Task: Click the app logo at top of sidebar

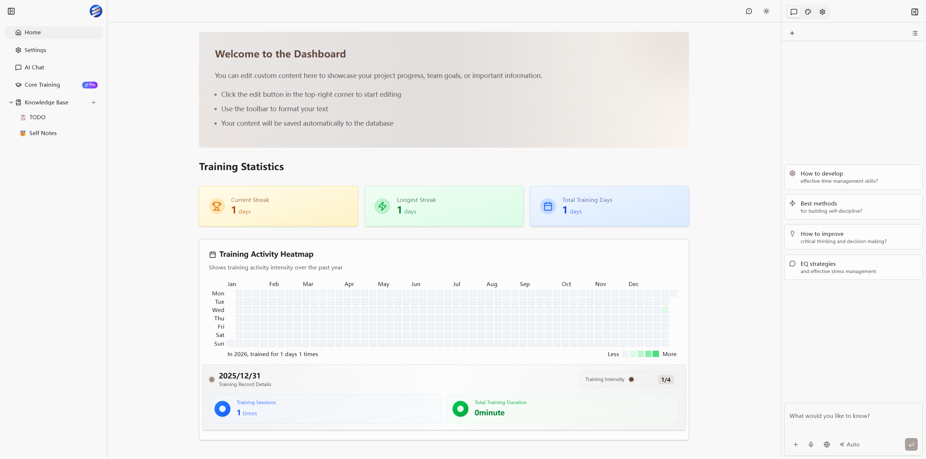Action: point(95,11)
